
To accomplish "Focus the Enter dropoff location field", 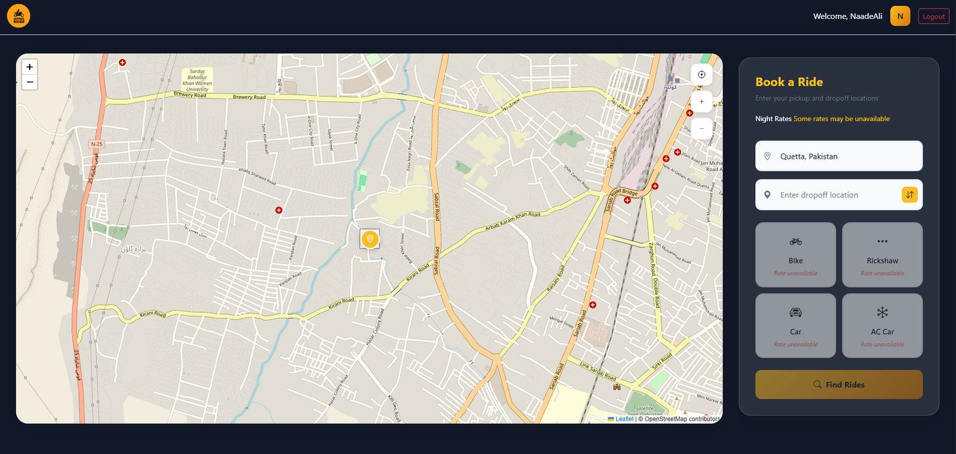I will coord(839,195).
